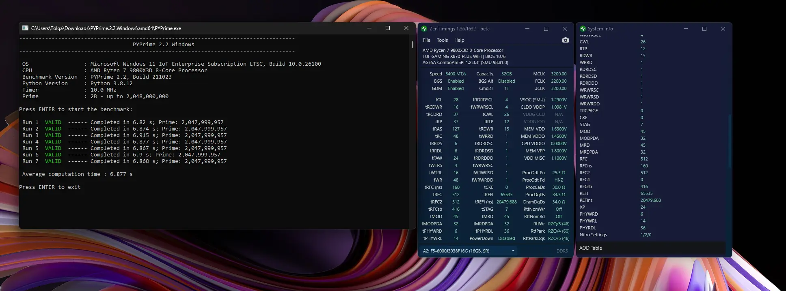Open the File menu in ZenTimings
The image size is (786, 291).
point(427,40)
